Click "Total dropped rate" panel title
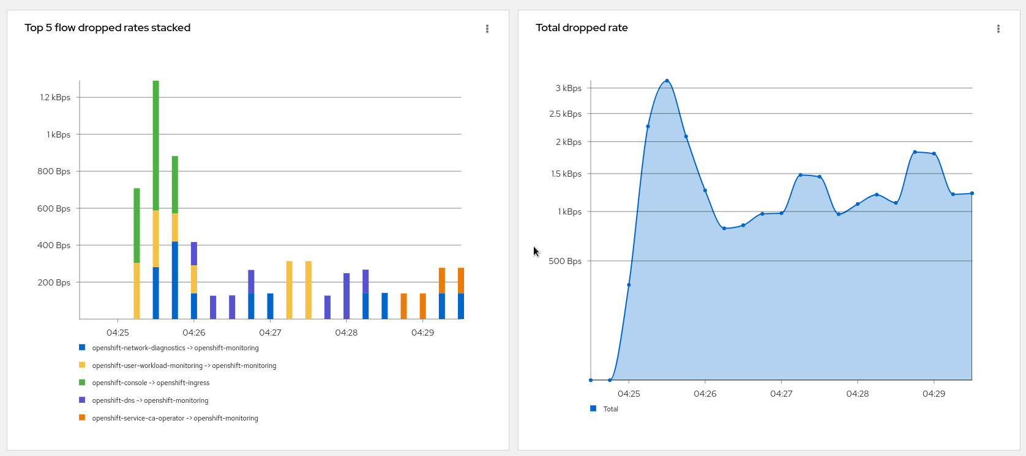The image size is (1026, 456). pos(582,28)
